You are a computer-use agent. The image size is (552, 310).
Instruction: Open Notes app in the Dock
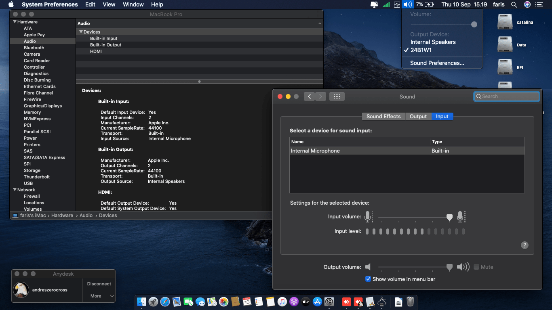pyautogui.click(x=270, y=302)
